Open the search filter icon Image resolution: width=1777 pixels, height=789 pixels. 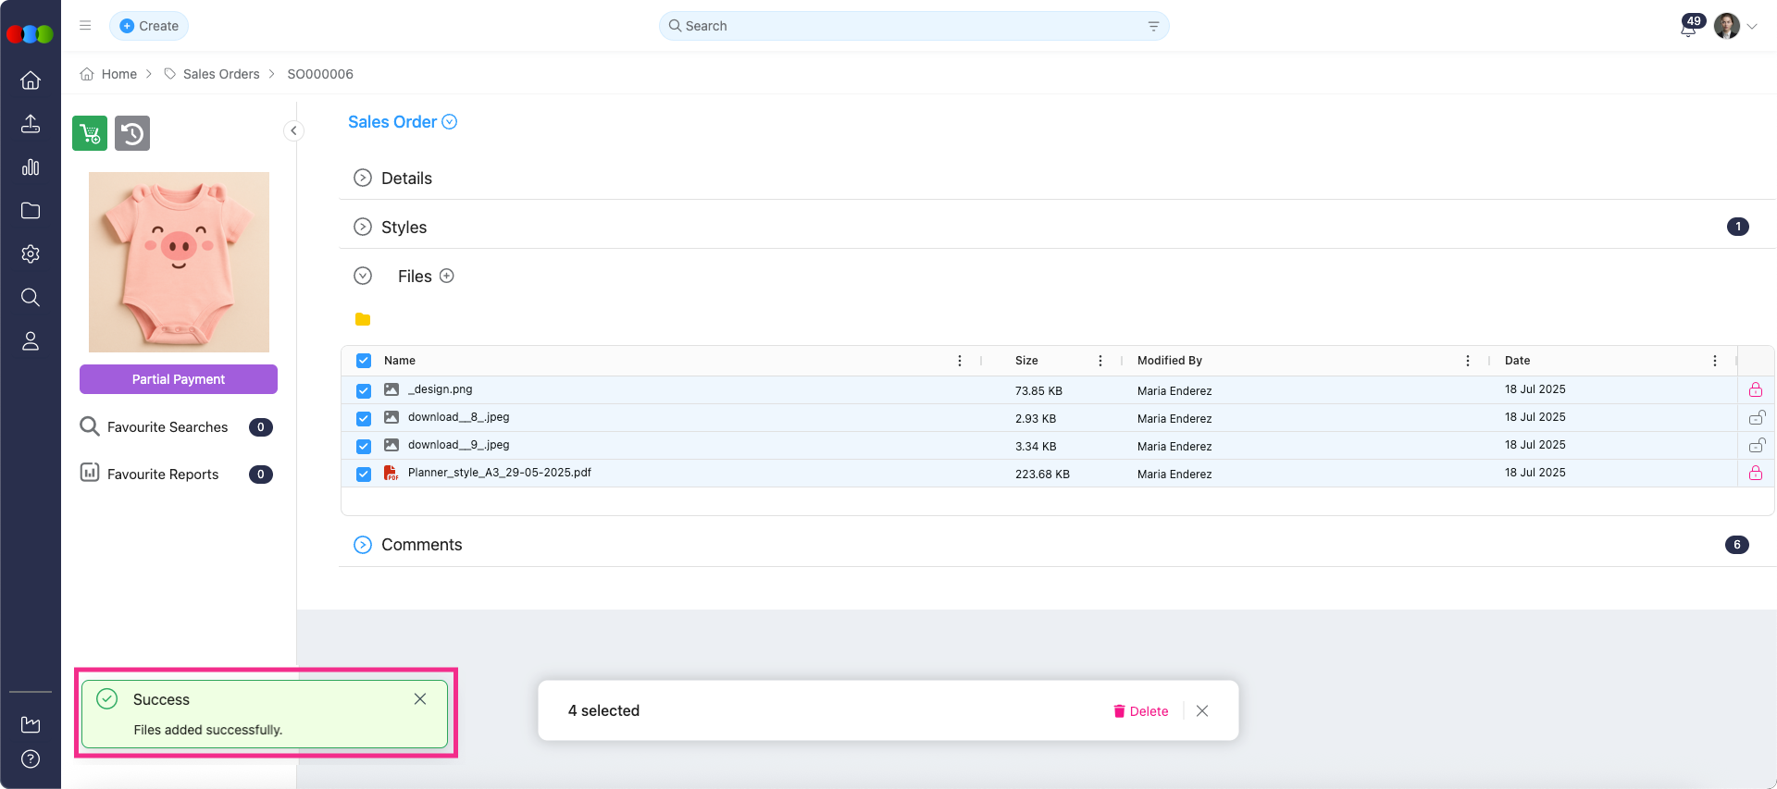[x=1153, y=26]
